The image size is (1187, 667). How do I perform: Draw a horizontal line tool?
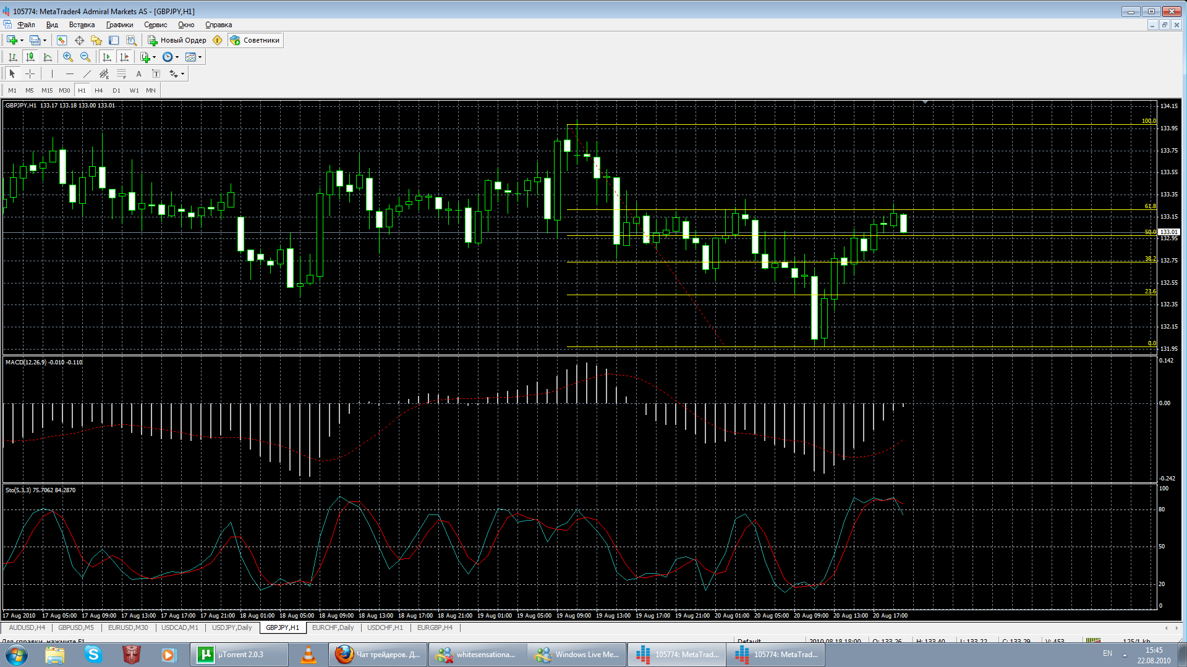[x=69, y=73]
